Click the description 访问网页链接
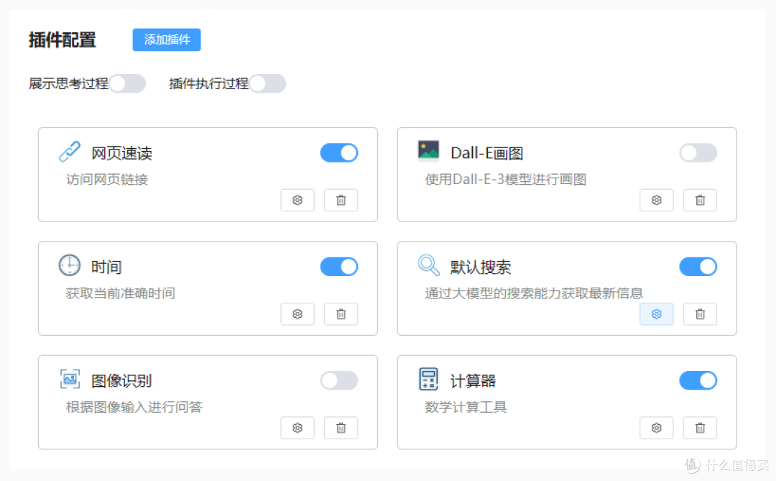Image resolution: width=776 pixels, height=481 pixels. tap(107, 179)
